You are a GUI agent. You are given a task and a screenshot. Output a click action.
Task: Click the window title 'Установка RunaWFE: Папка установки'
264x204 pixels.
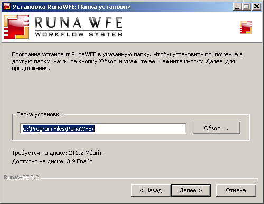72,7
